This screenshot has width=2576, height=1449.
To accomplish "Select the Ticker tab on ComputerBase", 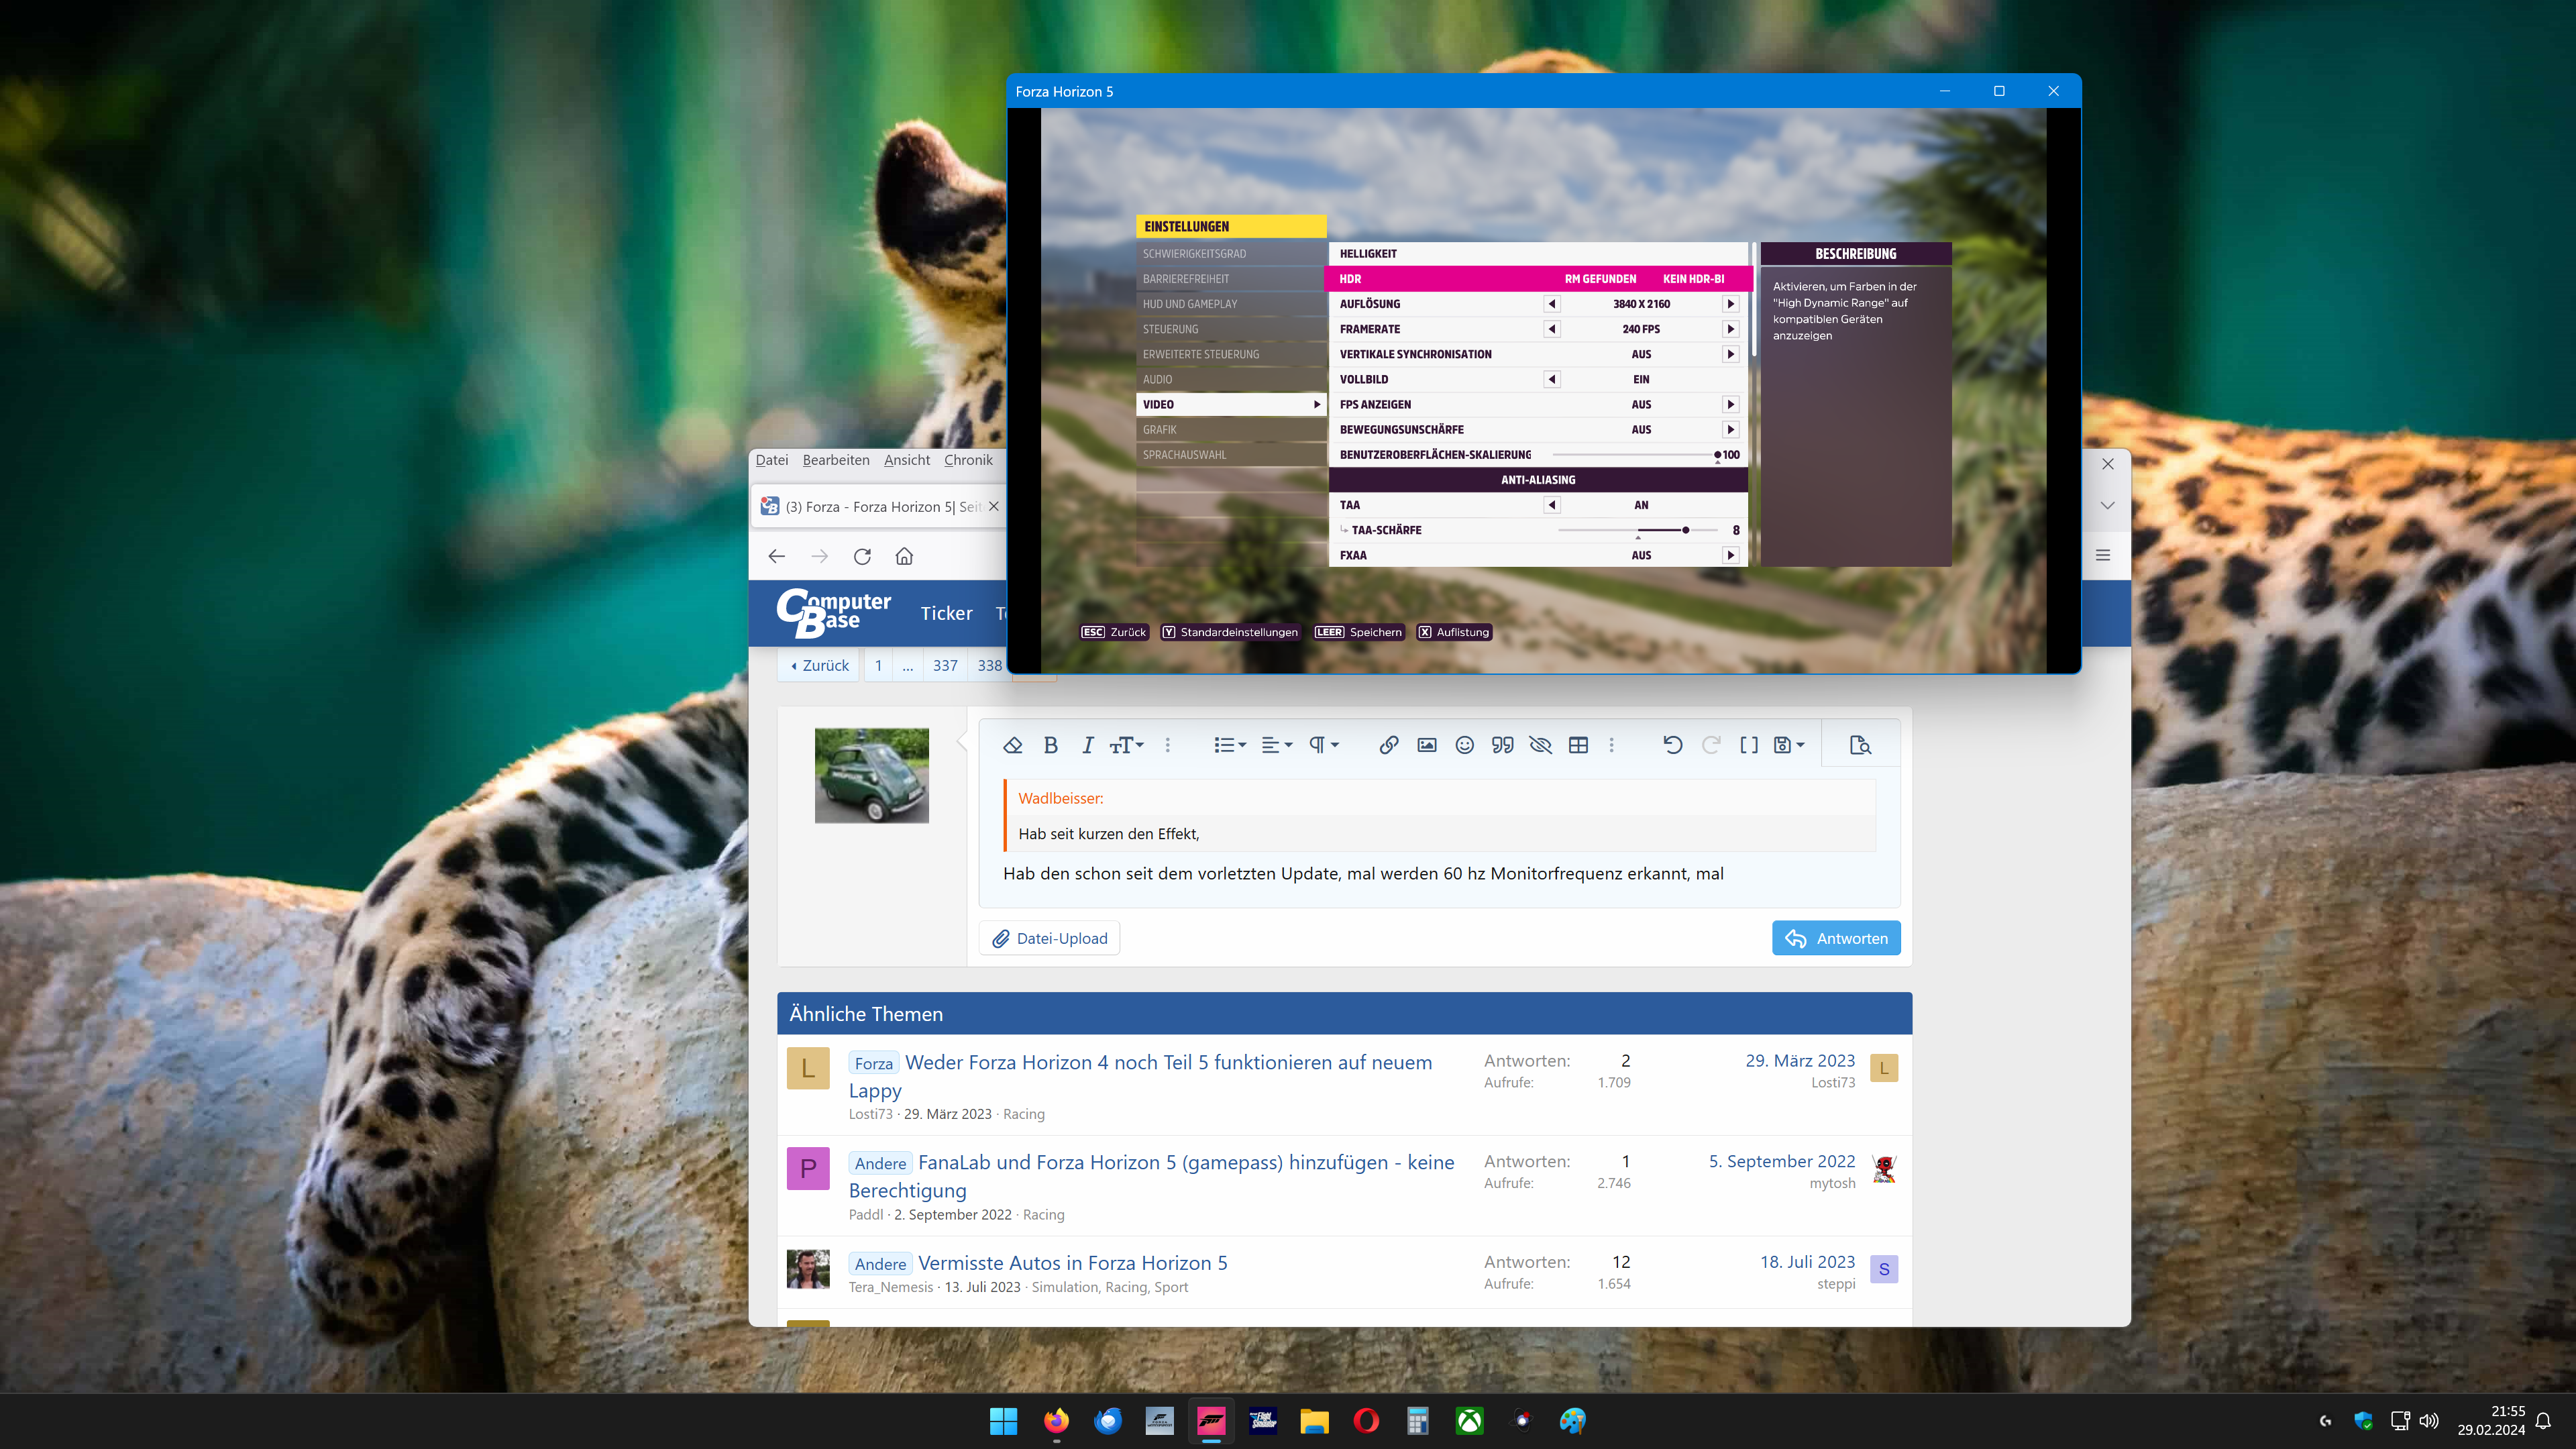I will pos(945,613).
